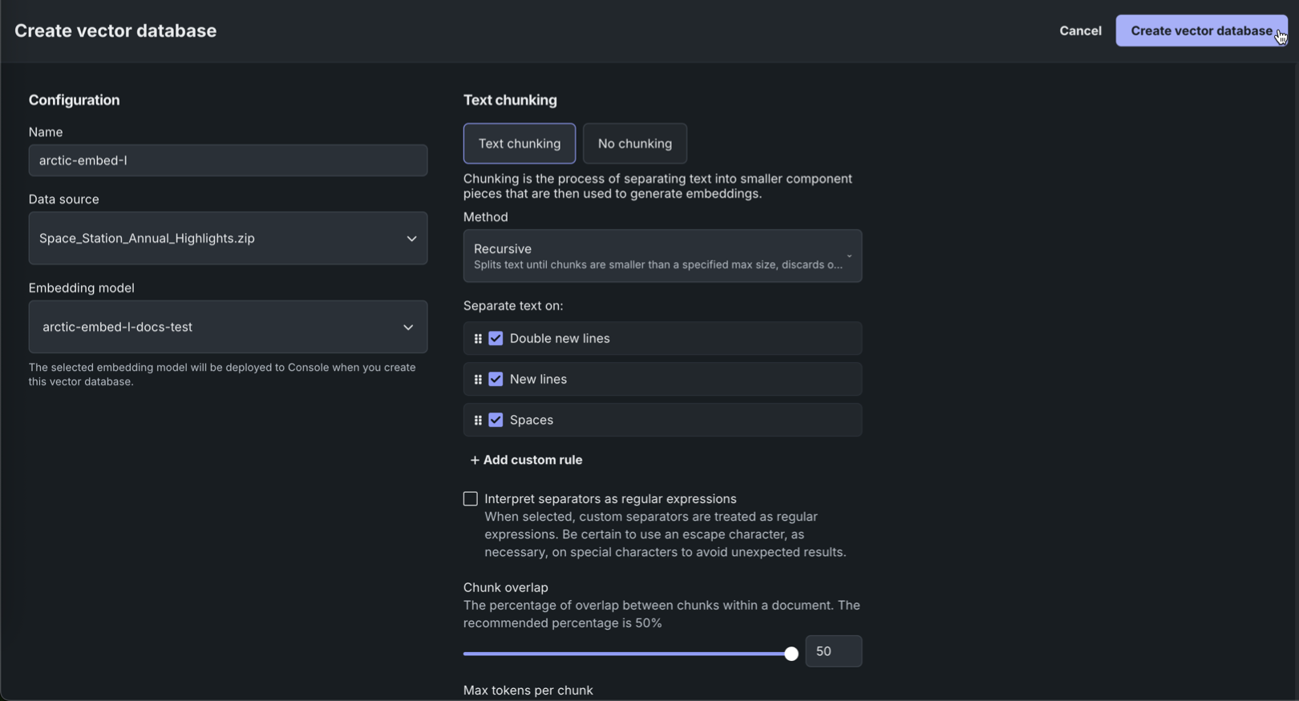Click drag handle icon for Spaces rule
This screenshot has height=701, width=1299.
click(x=478, y=421)
